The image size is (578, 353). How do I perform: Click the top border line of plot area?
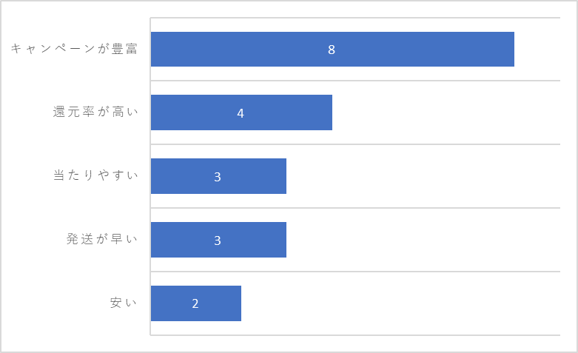coord(355,17)
